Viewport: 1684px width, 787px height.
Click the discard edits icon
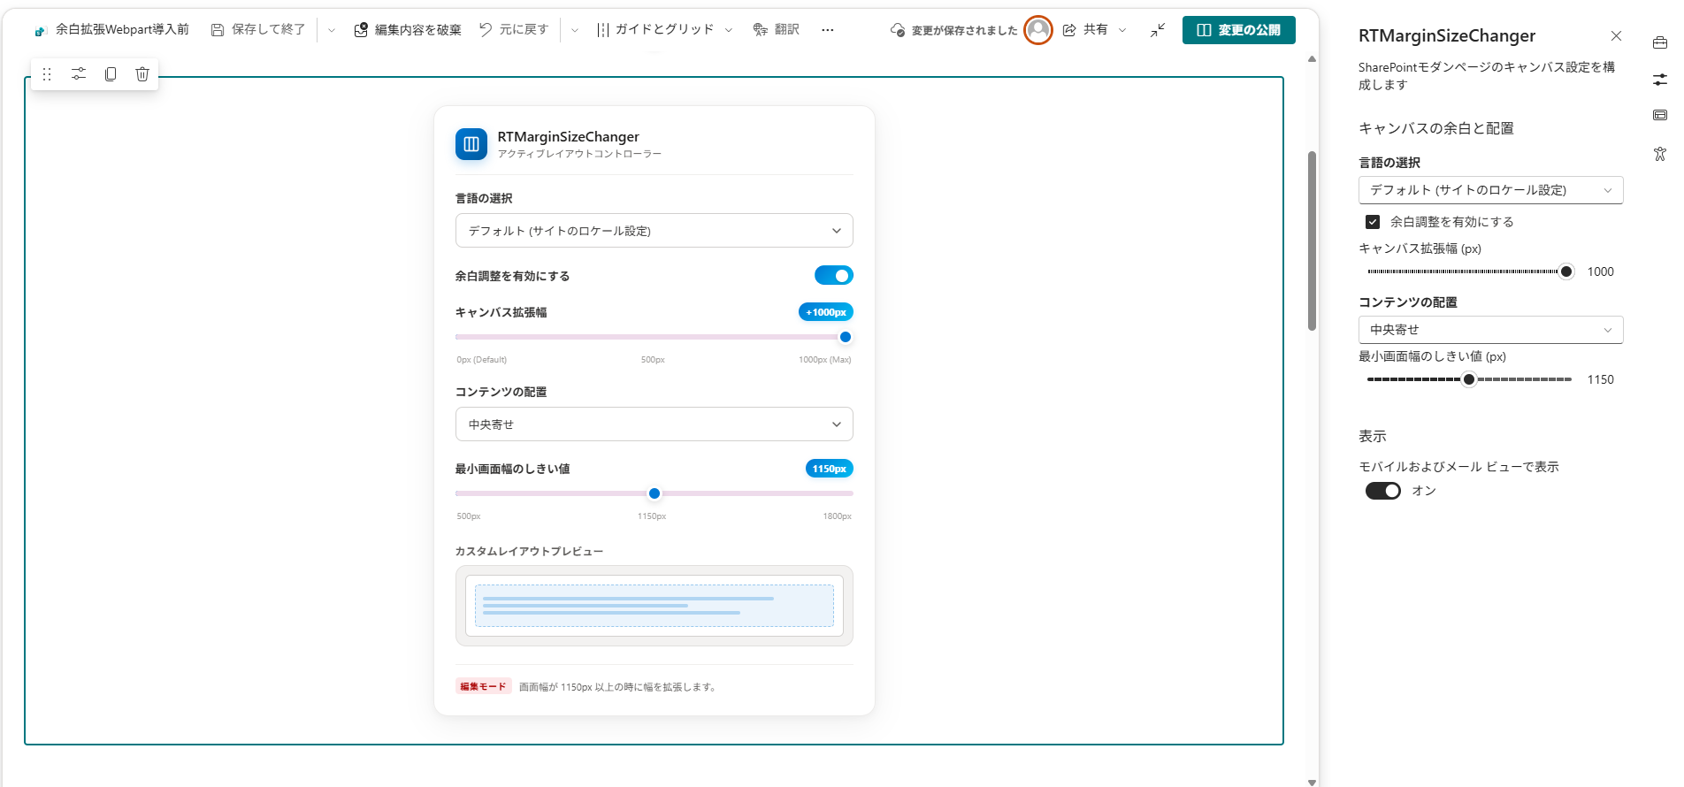click(x=361, y=30)
